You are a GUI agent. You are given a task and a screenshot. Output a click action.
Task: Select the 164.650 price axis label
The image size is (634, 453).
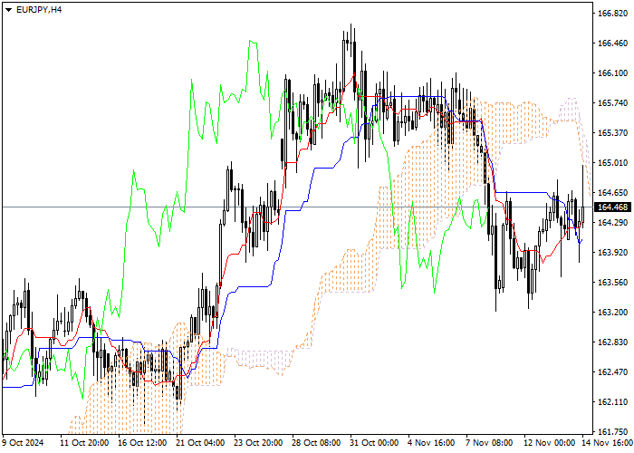[x=612, y=192]
